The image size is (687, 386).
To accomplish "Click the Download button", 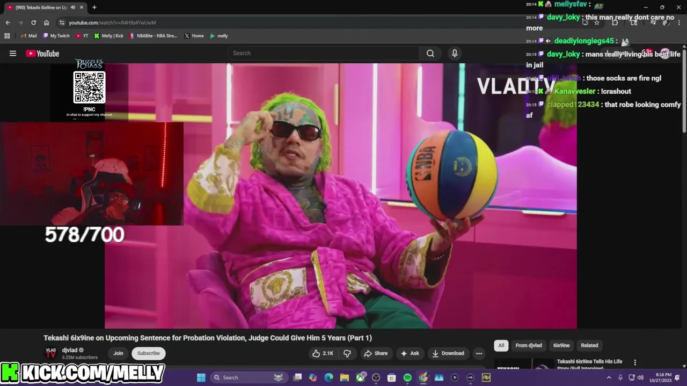I will pyautogui.click(x=448, y=353).
